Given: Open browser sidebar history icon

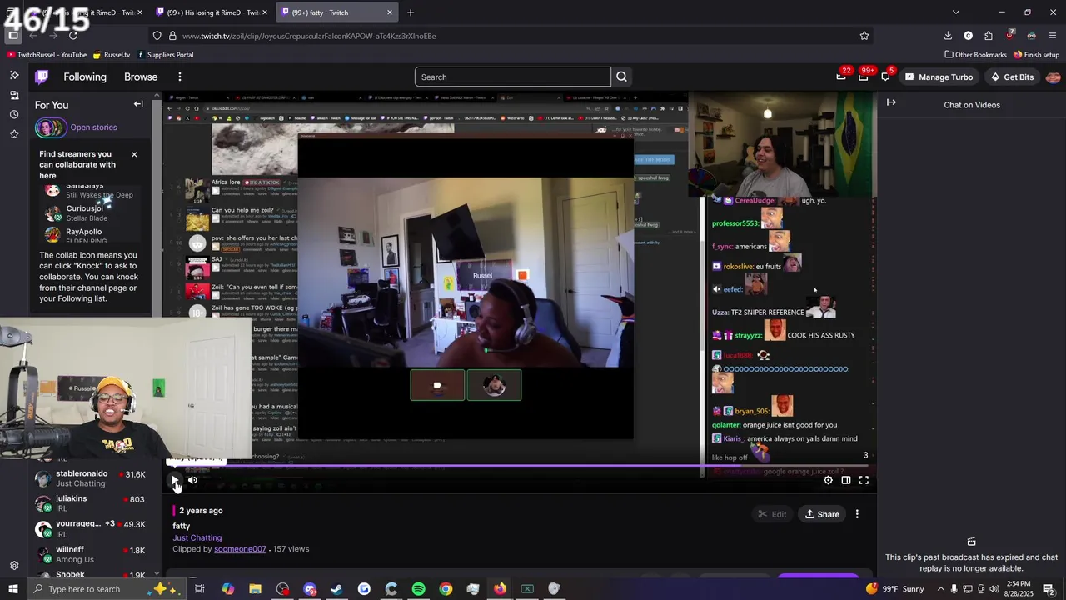Looking at the screenshot, I should 14,114.
